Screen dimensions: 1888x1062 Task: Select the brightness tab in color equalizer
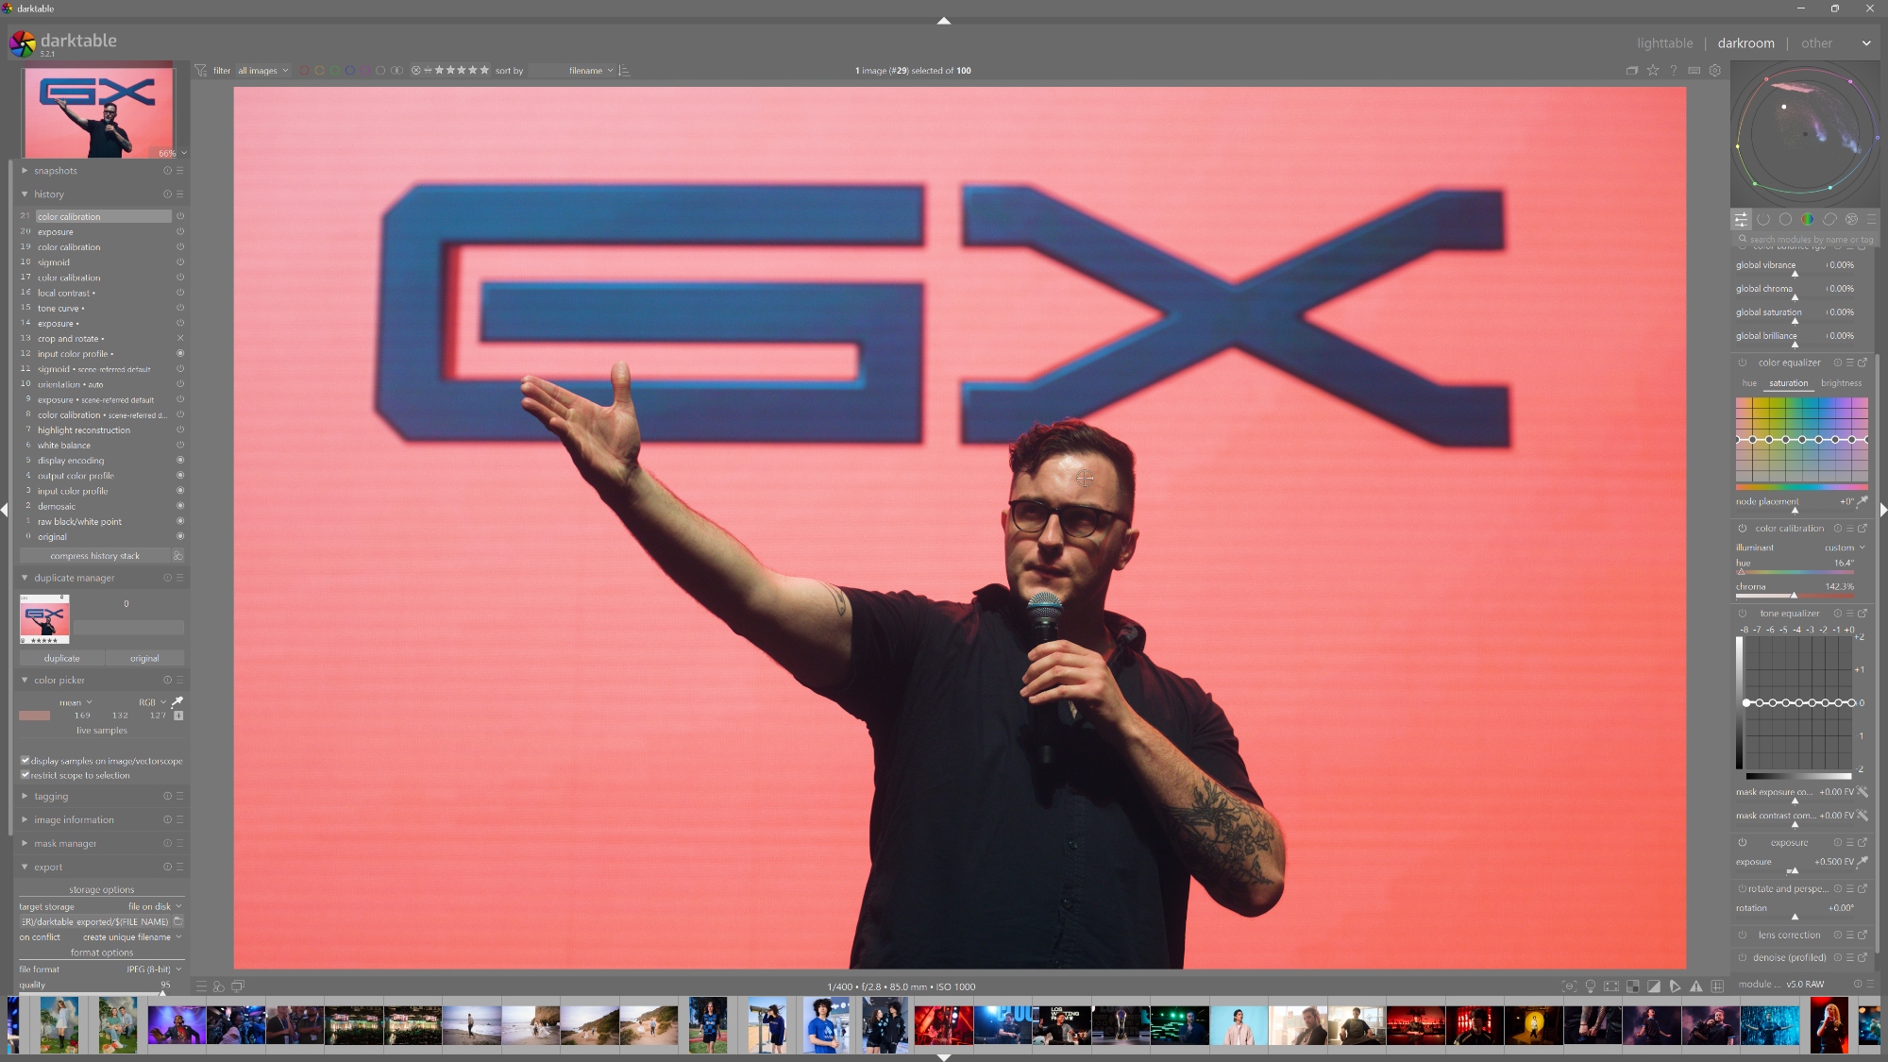1841,383
